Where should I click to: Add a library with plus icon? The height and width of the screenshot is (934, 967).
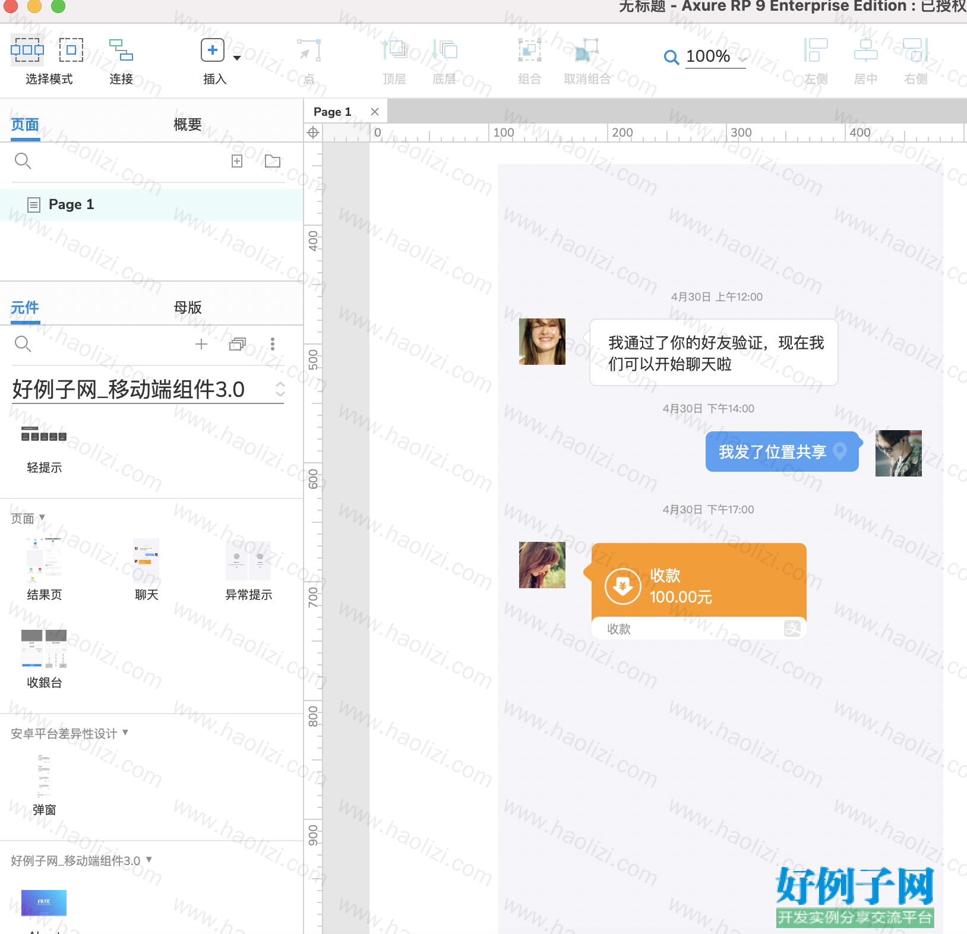point(201,344)
